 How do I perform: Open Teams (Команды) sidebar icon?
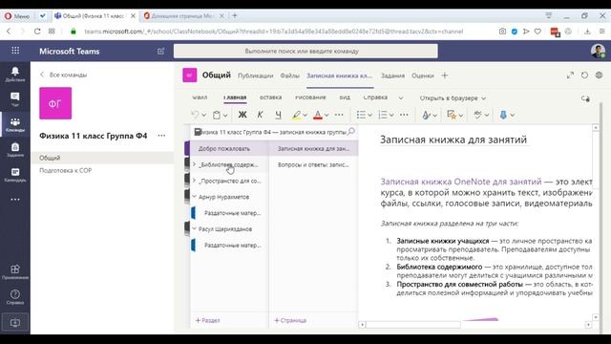point(15,125)
